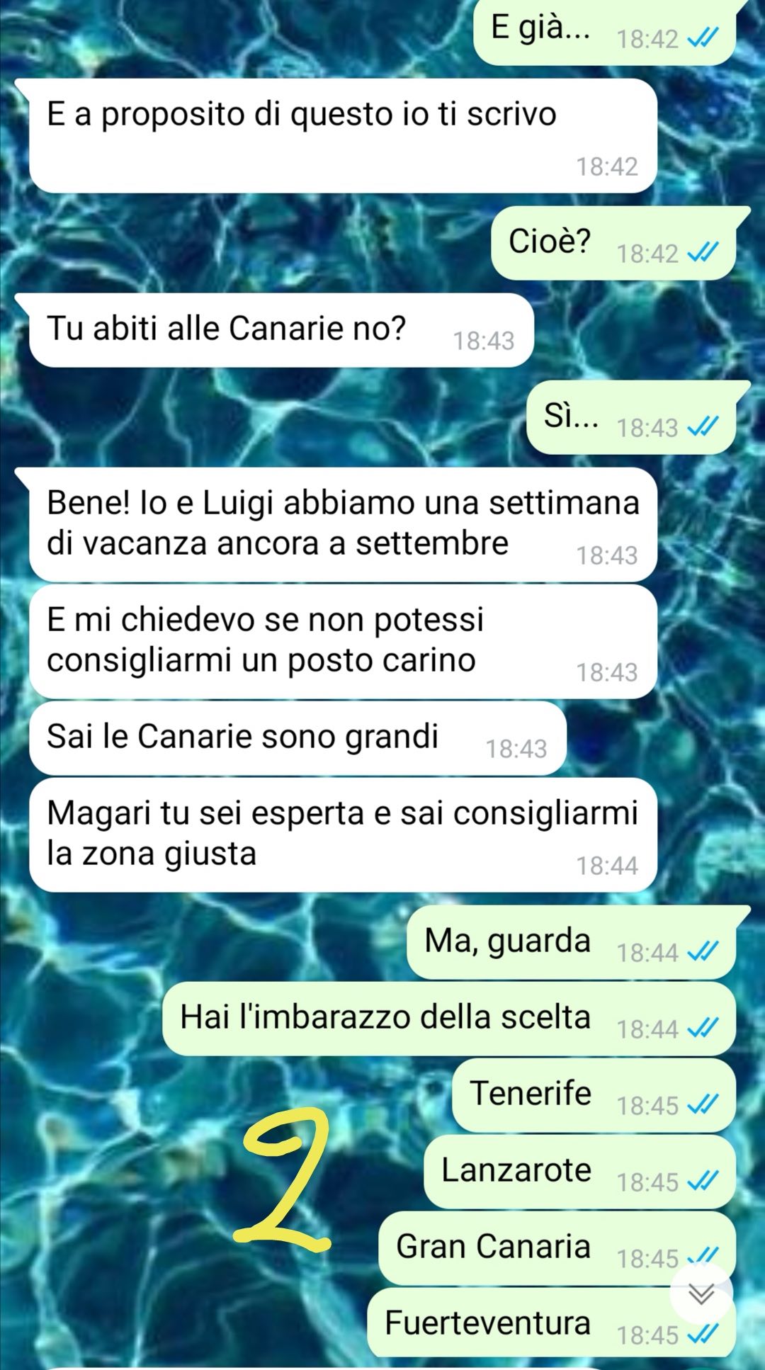
Task: Select the 'Sai le Canarie sono grandi' bubble
Action: point(297,738)
